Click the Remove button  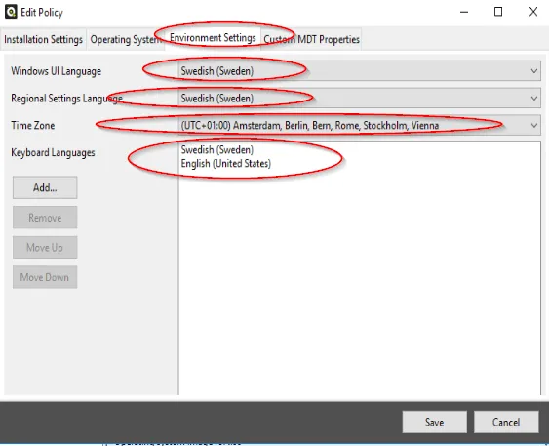point(45,218)
